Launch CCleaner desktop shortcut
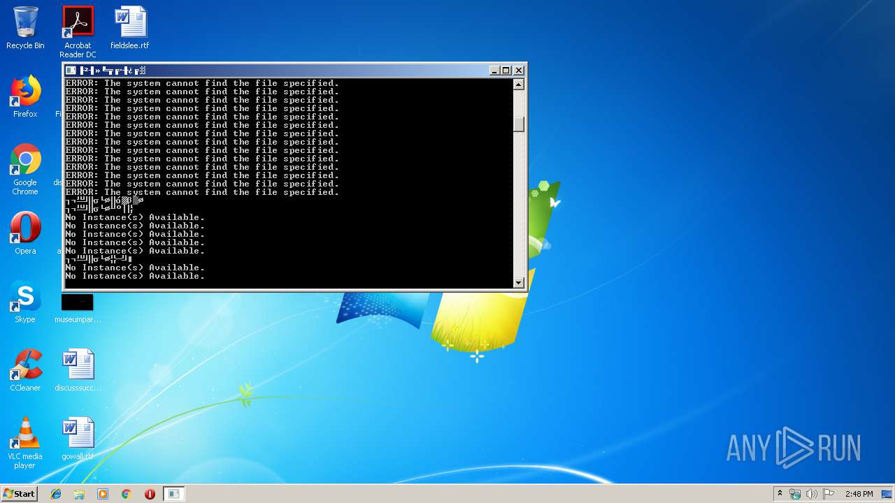Screen dimensions: 895x503 click(x=25, y=370)
